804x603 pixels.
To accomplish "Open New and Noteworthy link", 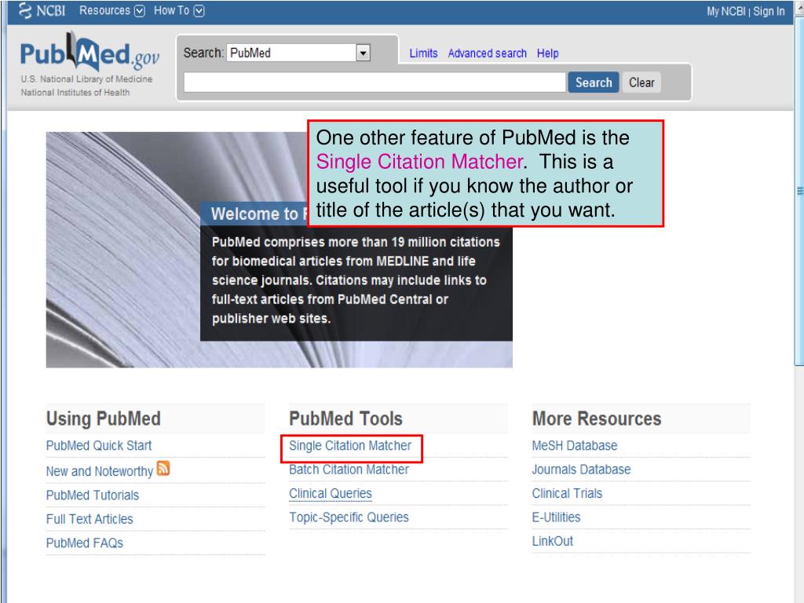I will (x=100, y=471).
